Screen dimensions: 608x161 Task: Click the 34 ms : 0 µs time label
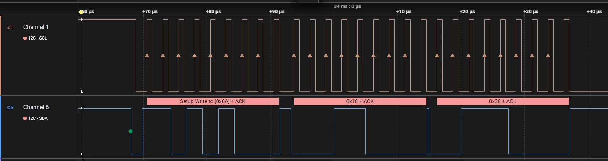pos(347,6)
